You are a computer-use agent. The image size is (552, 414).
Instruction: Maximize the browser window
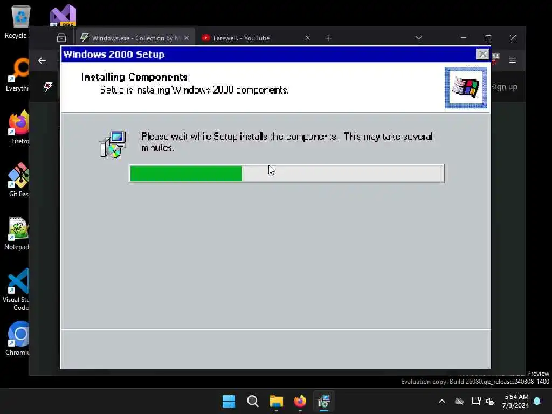(x=488, y=38)
